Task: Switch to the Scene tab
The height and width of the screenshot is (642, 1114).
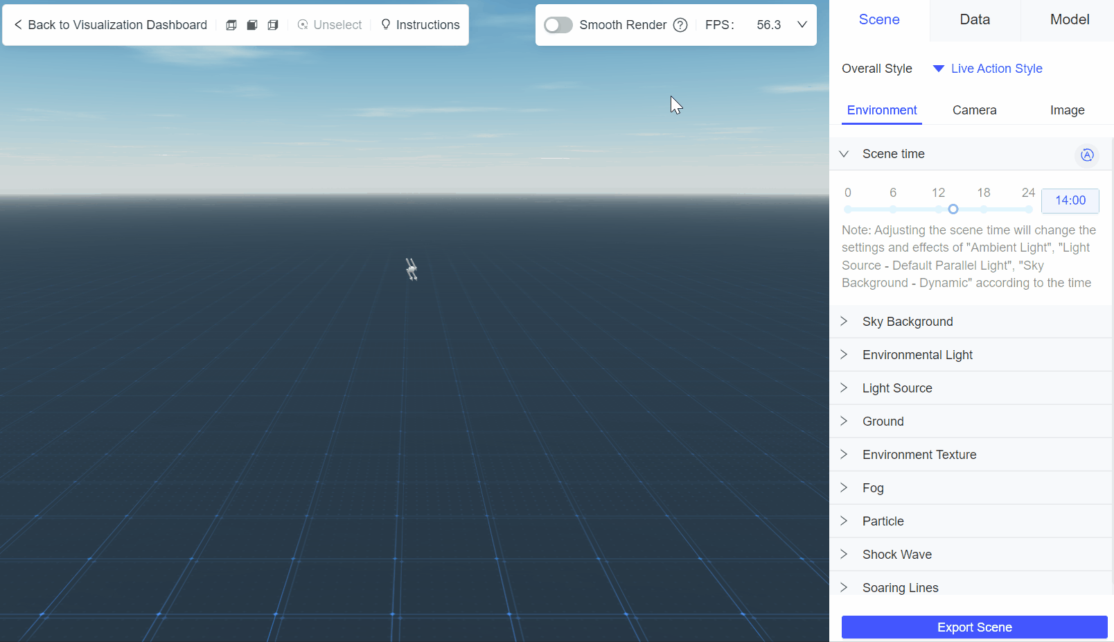Action: point(879,20)
